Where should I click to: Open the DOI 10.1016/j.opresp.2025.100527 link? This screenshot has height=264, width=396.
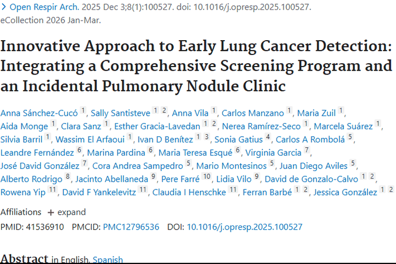coord(244,227)
